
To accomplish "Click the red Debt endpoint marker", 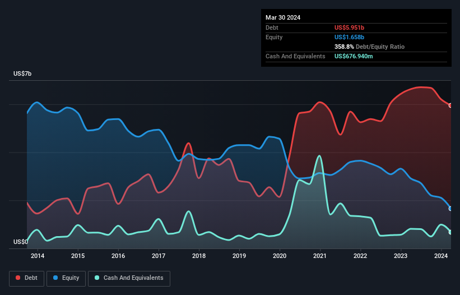I will click(x=450, y=105).
